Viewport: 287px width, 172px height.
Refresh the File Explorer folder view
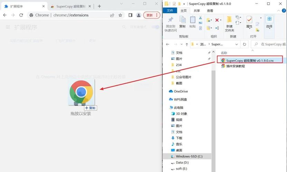point(245,44)
